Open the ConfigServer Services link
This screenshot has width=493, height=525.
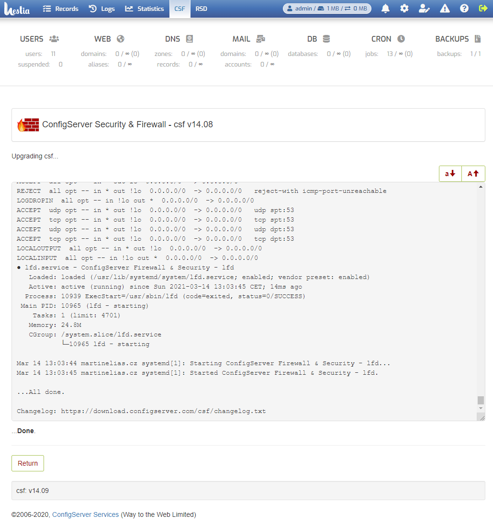85,514
